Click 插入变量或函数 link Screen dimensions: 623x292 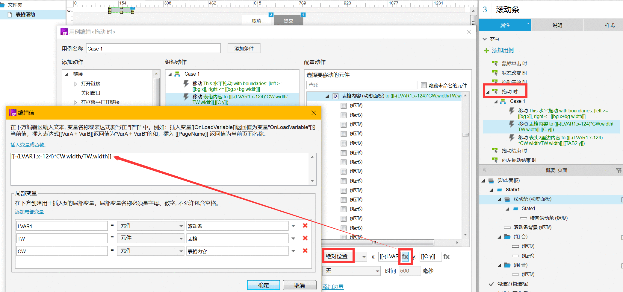click(29, 145)
